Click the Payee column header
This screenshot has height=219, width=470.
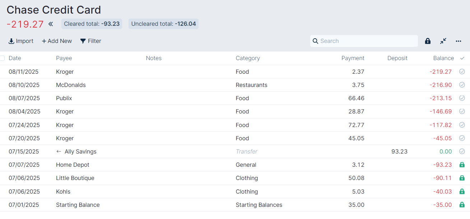(64, 58)
